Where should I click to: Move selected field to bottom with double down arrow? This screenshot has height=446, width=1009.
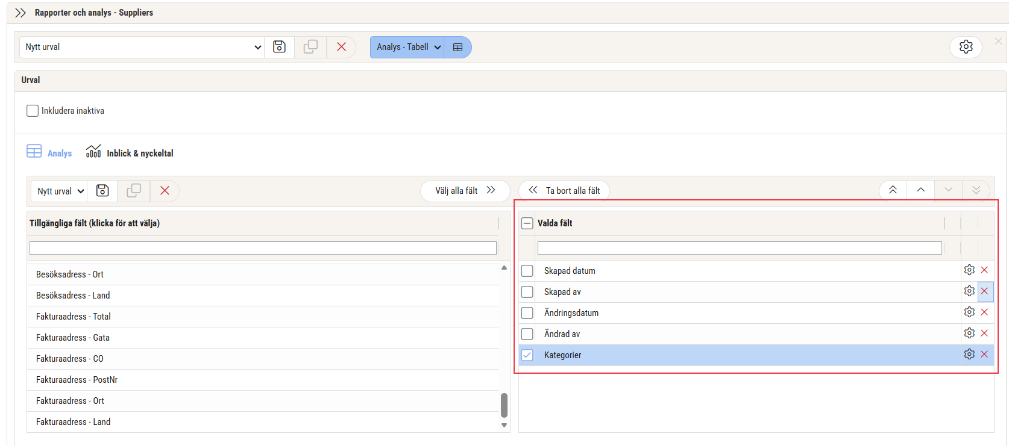click(x=976, y=190)
